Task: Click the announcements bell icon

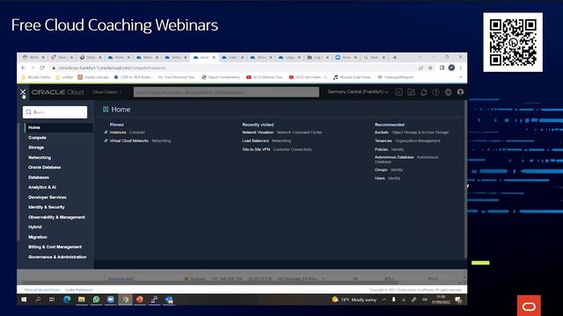Action: point(424,92)
